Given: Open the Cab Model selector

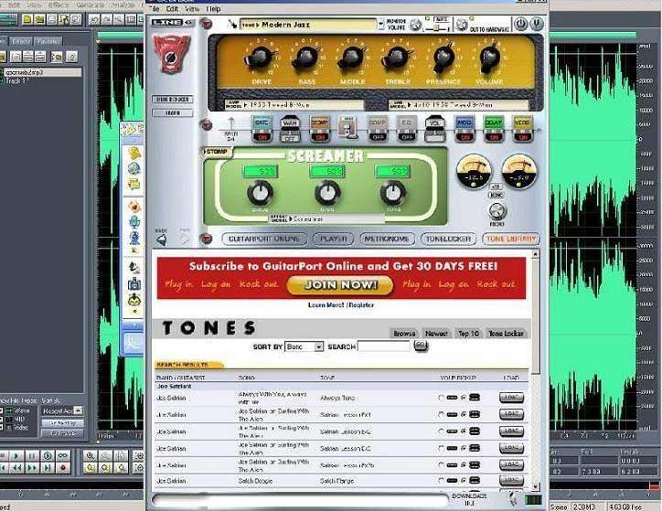Looking at the screenshot, I should [458, 104].
